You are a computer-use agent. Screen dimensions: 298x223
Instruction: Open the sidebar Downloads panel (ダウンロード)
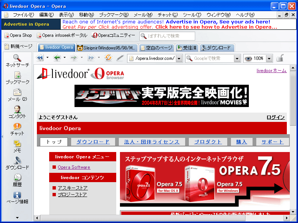(x=17, y=163)
